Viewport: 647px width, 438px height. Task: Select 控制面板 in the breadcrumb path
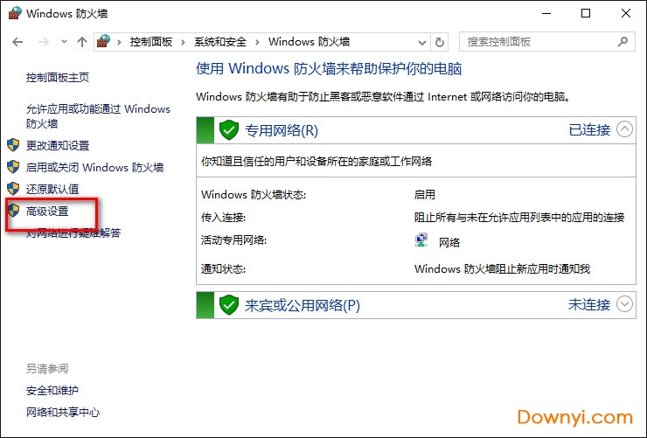point(151,41)
